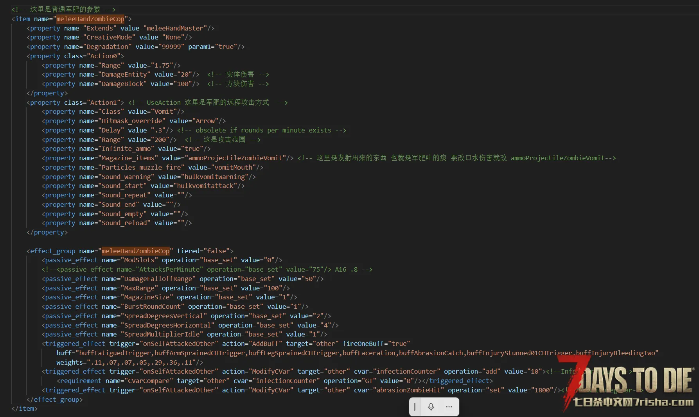Click the MaxRange value "100"

coord(273,288)
